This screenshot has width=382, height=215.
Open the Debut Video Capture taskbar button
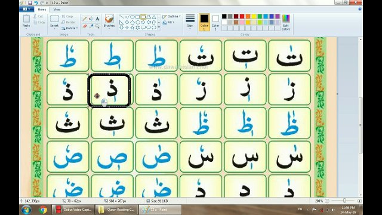coord(73,210)
